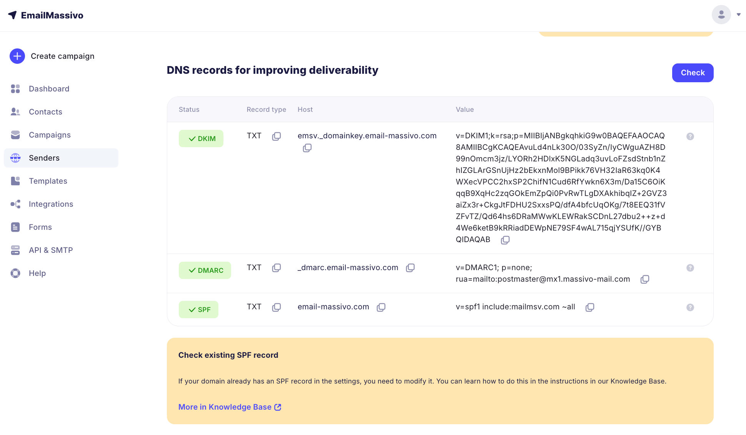Copy the DMARC record value
Image resolution: width=746 pixels, height=435 pixels.
tap(645, 279)
